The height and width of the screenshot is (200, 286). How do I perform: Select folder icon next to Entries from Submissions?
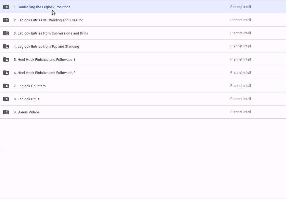pos(6,33)
